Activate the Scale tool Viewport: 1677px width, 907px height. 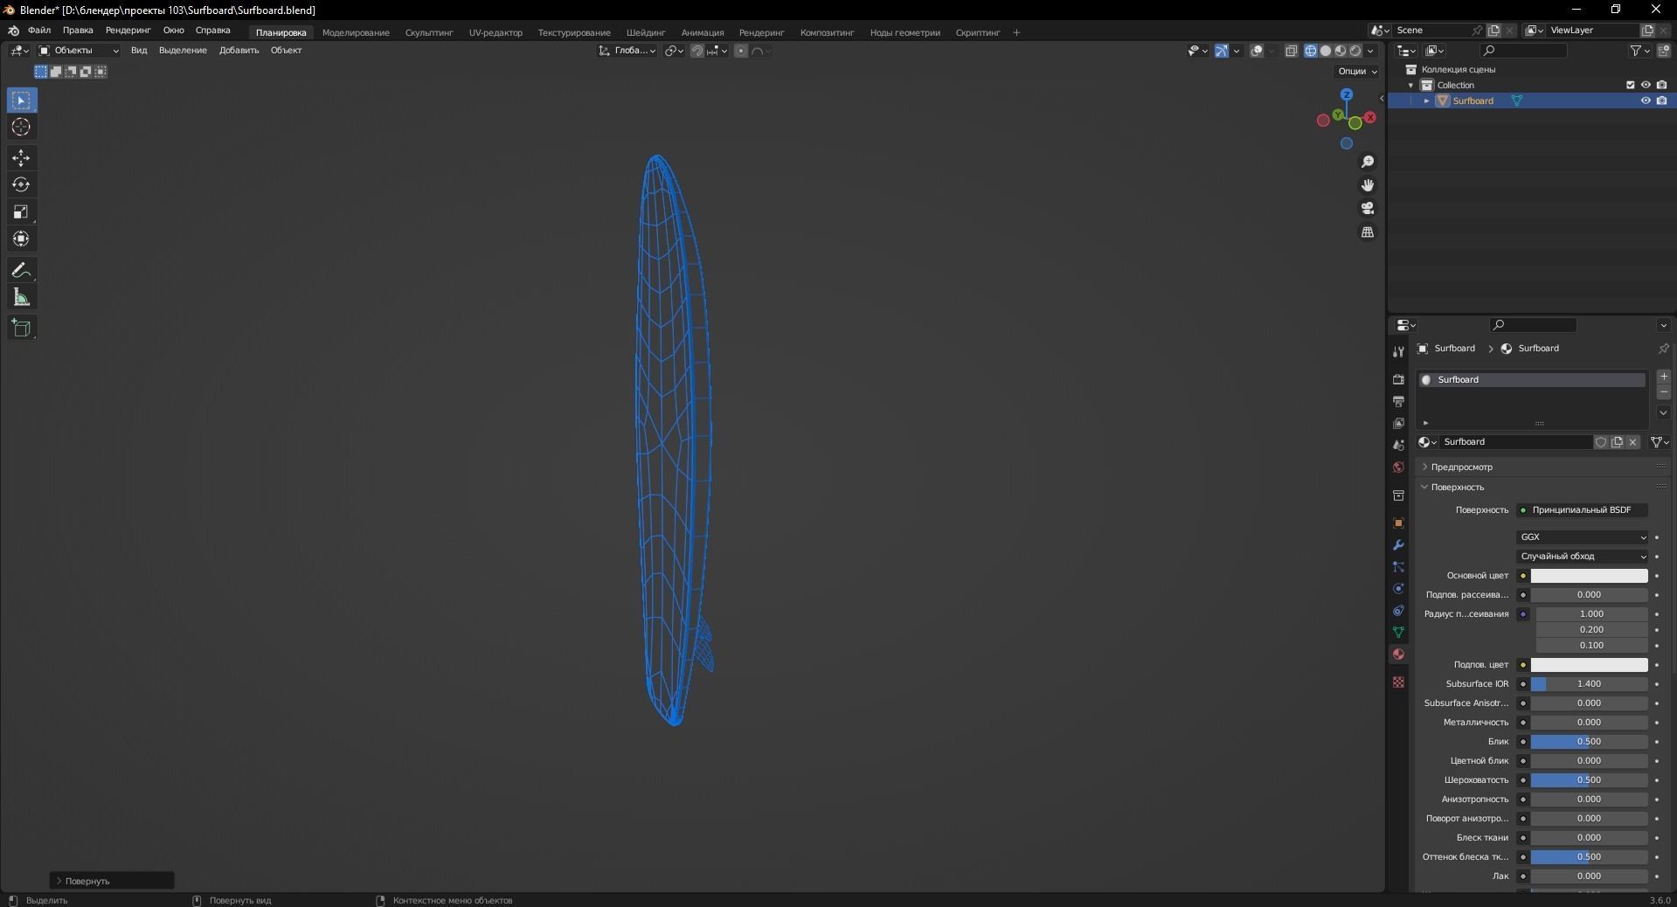22,212
